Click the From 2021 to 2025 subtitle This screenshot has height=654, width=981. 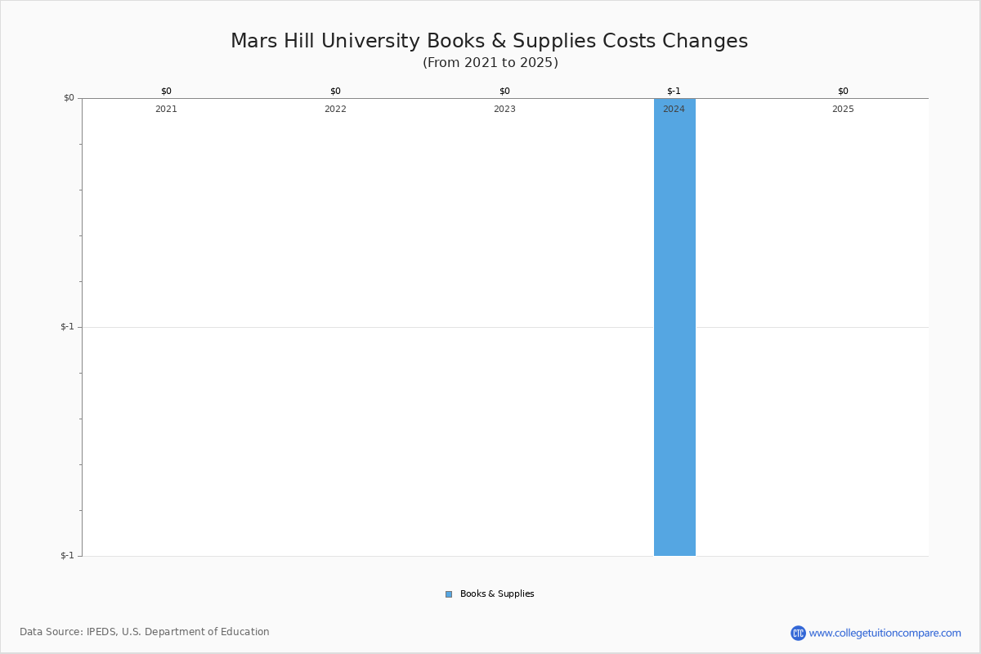click(x=490, y=63)
